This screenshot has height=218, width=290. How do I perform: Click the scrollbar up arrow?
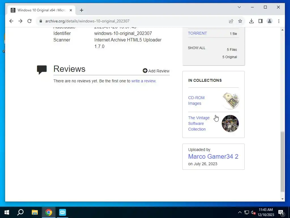click(282, 30)
